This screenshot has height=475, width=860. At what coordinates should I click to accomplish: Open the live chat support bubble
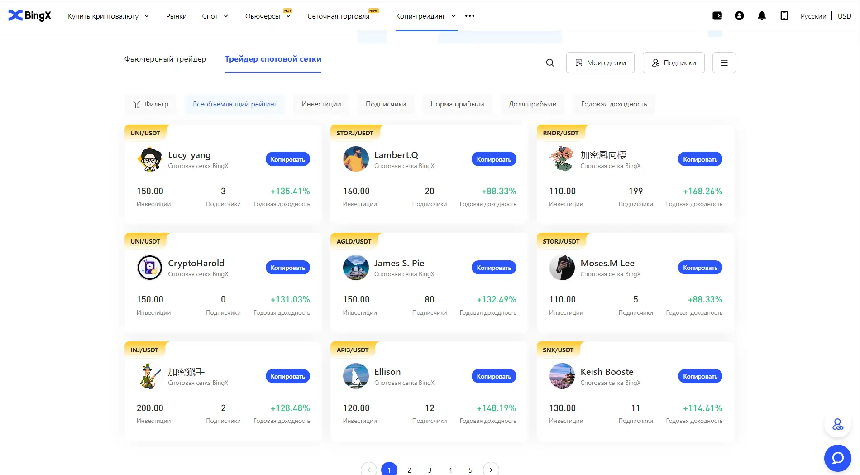click(x=837, y=458)
